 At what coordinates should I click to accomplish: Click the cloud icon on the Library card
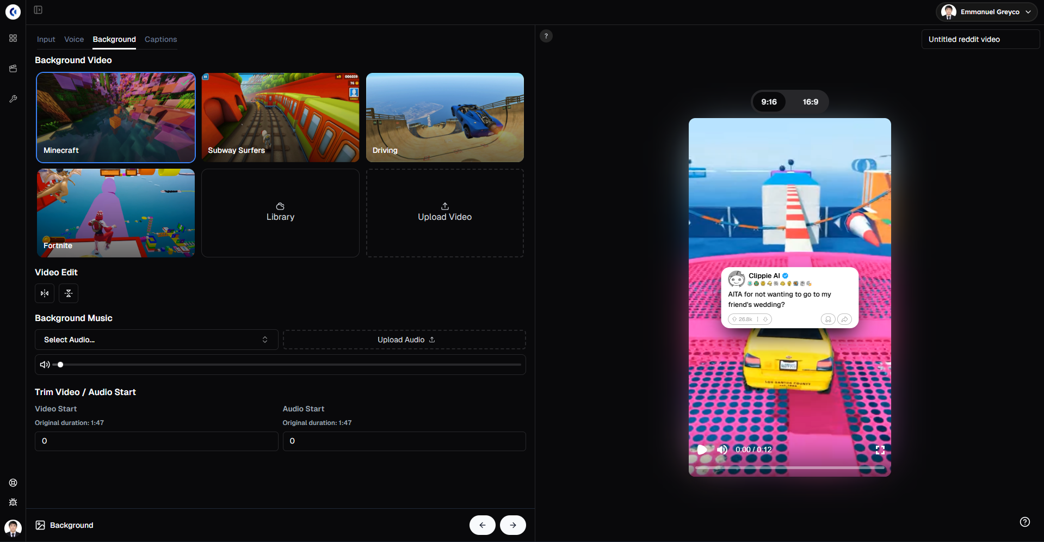[x=280, y=206]
